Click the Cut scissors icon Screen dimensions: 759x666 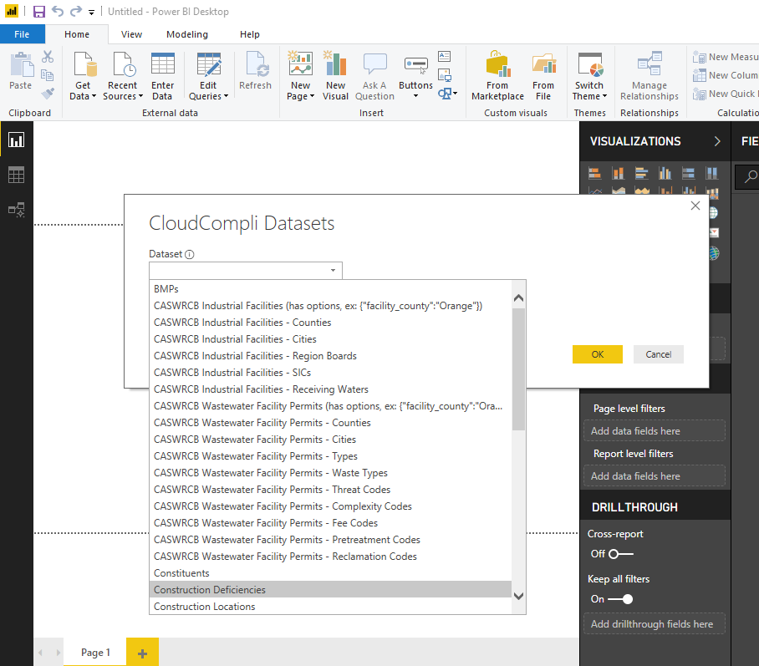(48, 57)
